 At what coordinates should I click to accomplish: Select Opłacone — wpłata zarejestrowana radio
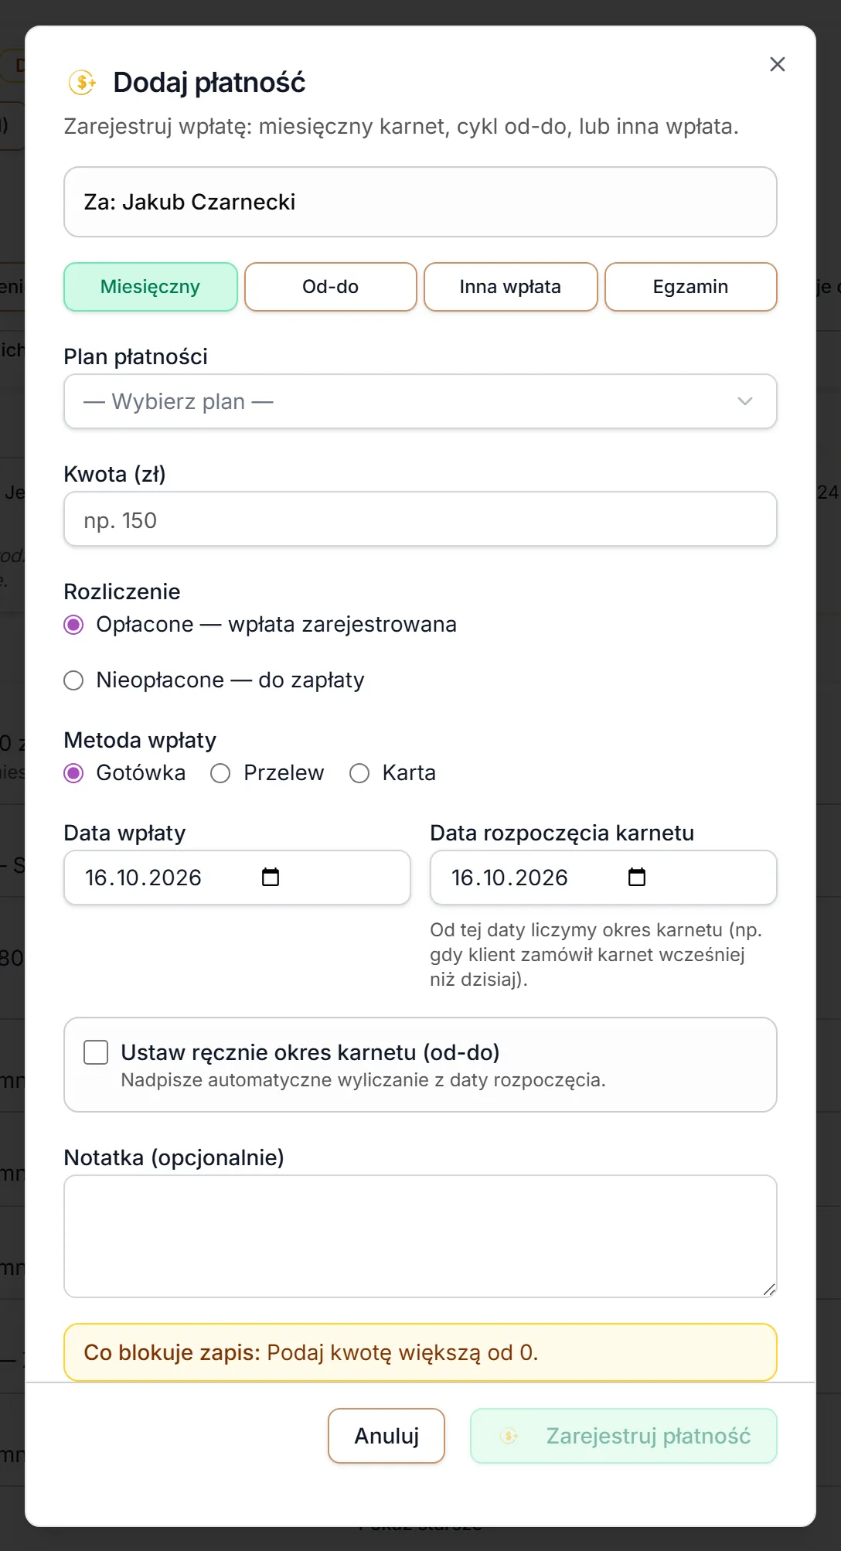(x=73, y=625)
